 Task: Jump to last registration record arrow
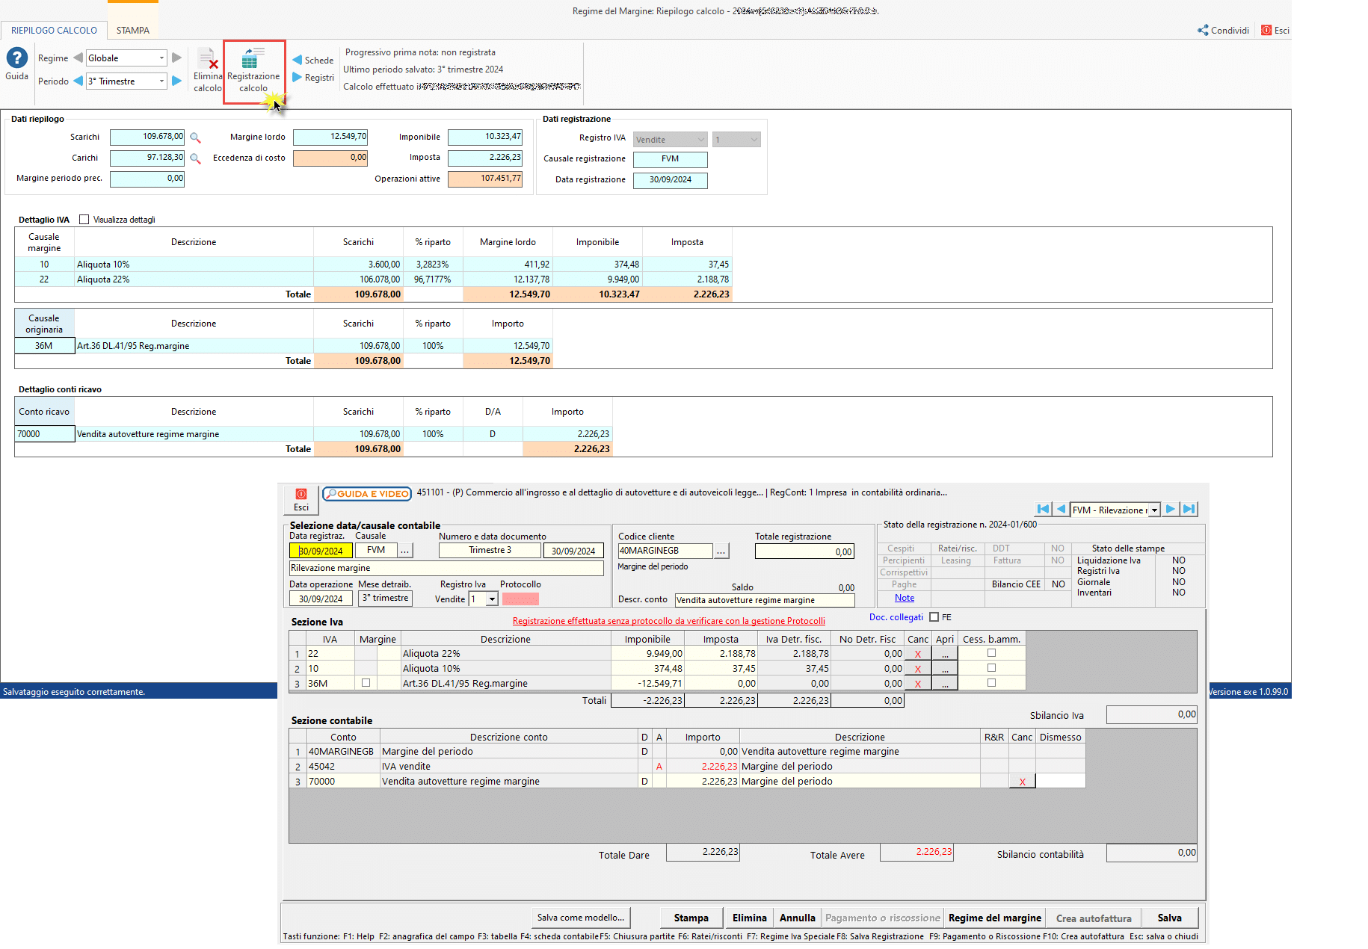point(1189,509)
